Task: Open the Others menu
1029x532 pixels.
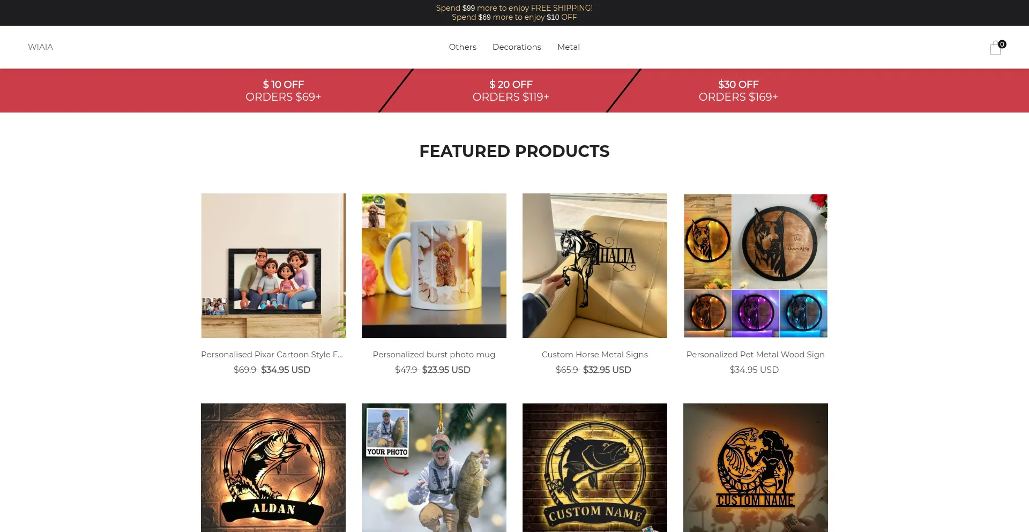Action: [x=463, y=47]
